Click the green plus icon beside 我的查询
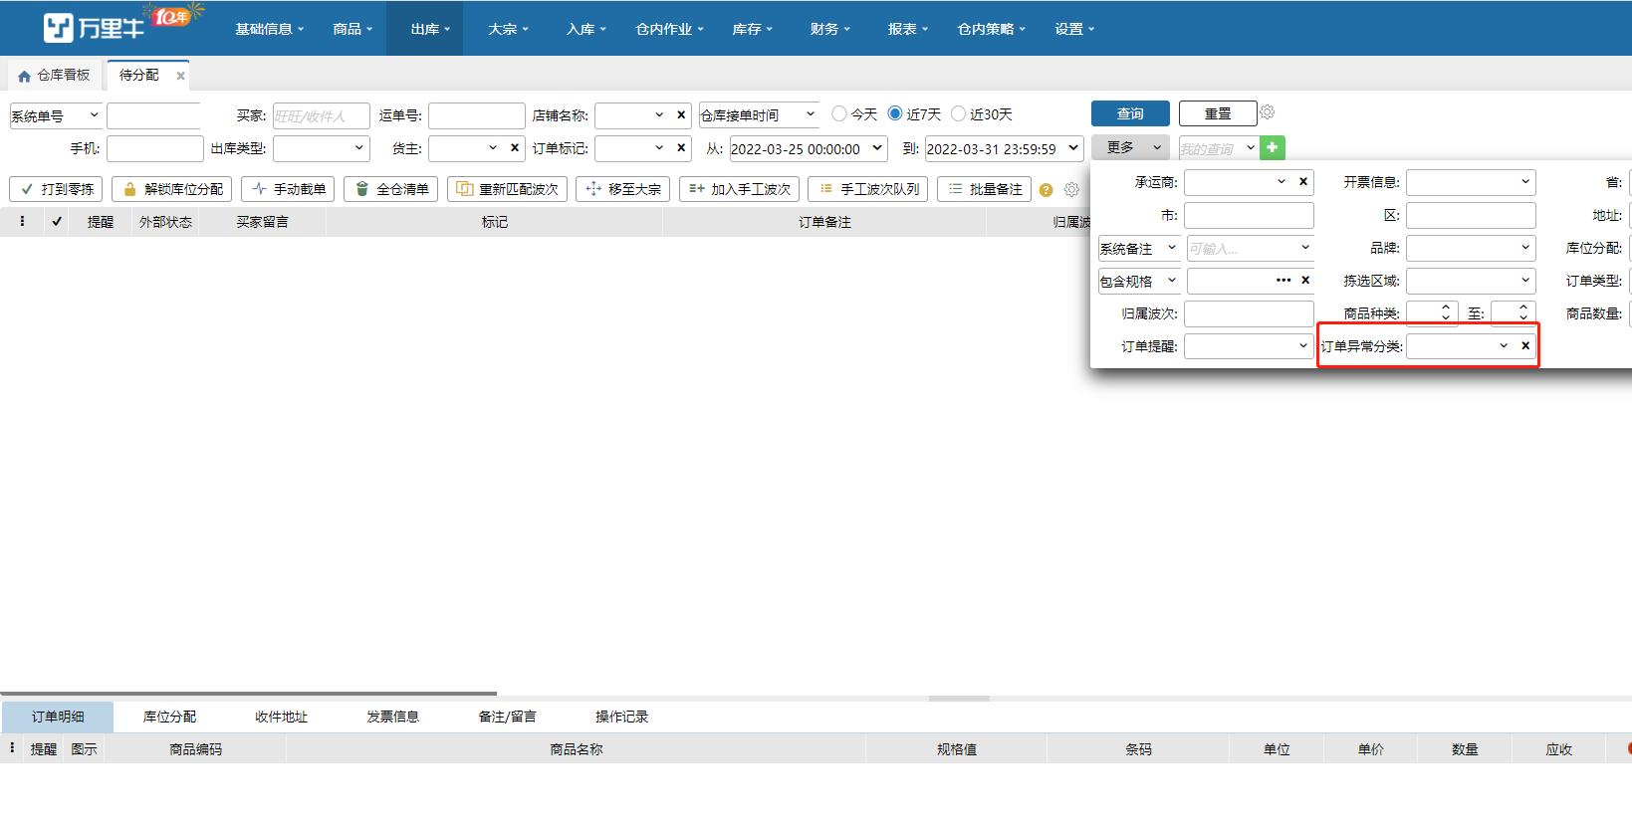 tap(1272, 148)
